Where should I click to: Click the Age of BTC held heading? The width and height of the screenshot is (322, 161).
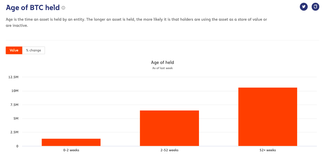click(x=33, y=8)
